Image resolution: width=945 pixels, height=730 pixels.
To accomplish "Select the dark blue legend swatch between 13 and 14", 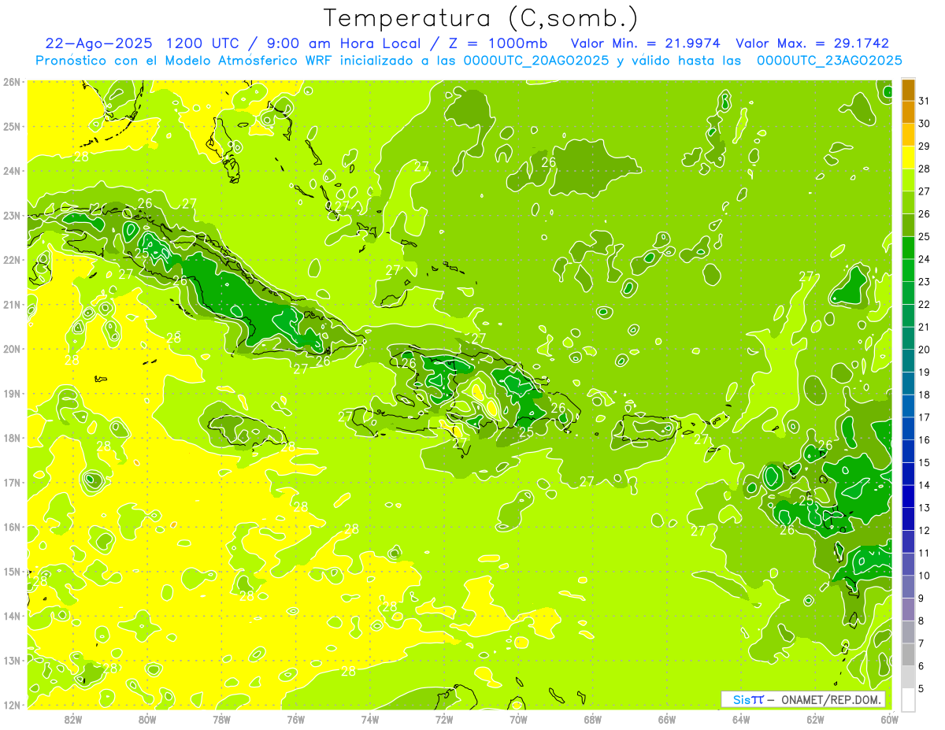I will 908,497.
